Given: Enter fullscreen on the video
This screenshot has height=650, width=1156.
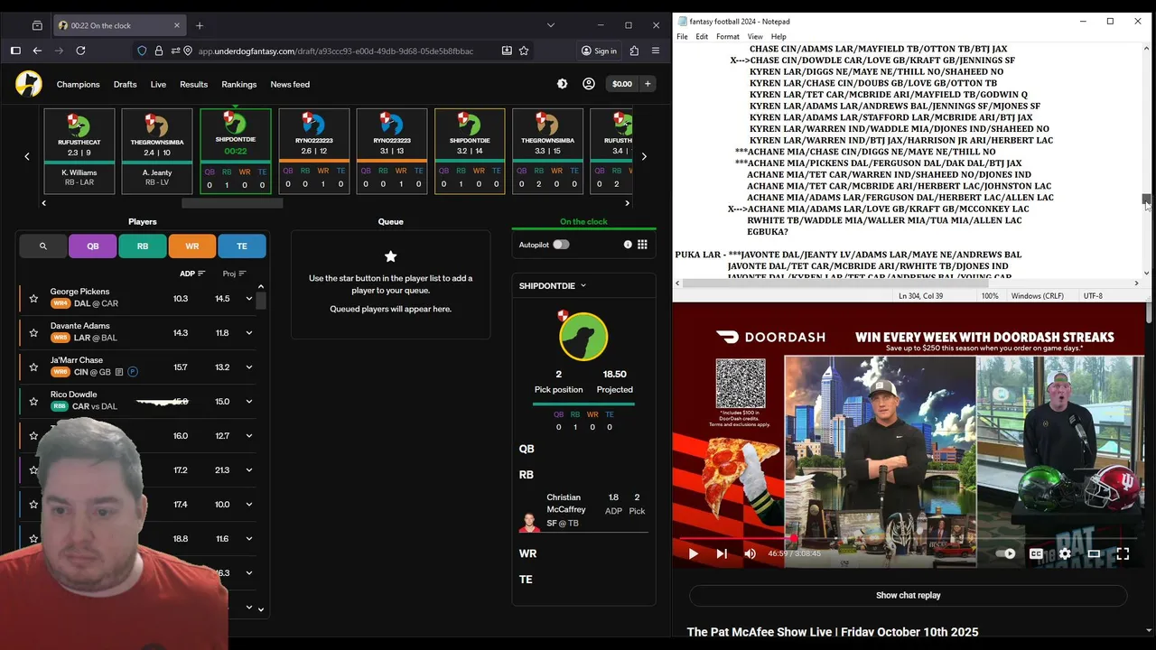Looking at the screenshot, I should (x=1123, y=553).
